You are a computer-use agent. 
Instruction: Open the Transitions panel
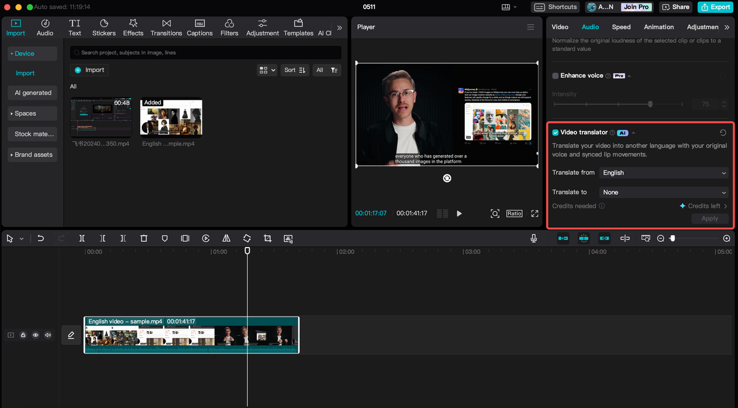click(166, 27)
